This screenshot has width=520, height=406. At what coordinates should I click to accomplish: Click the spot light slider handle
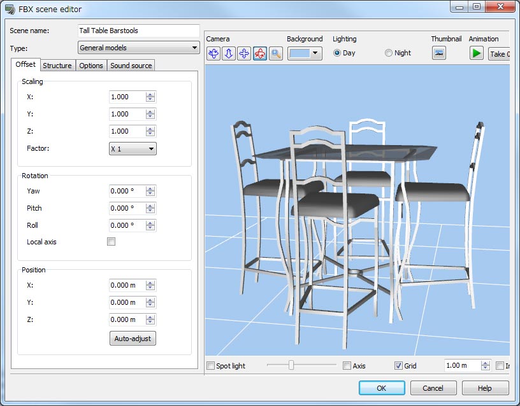[x=291, y=365]
